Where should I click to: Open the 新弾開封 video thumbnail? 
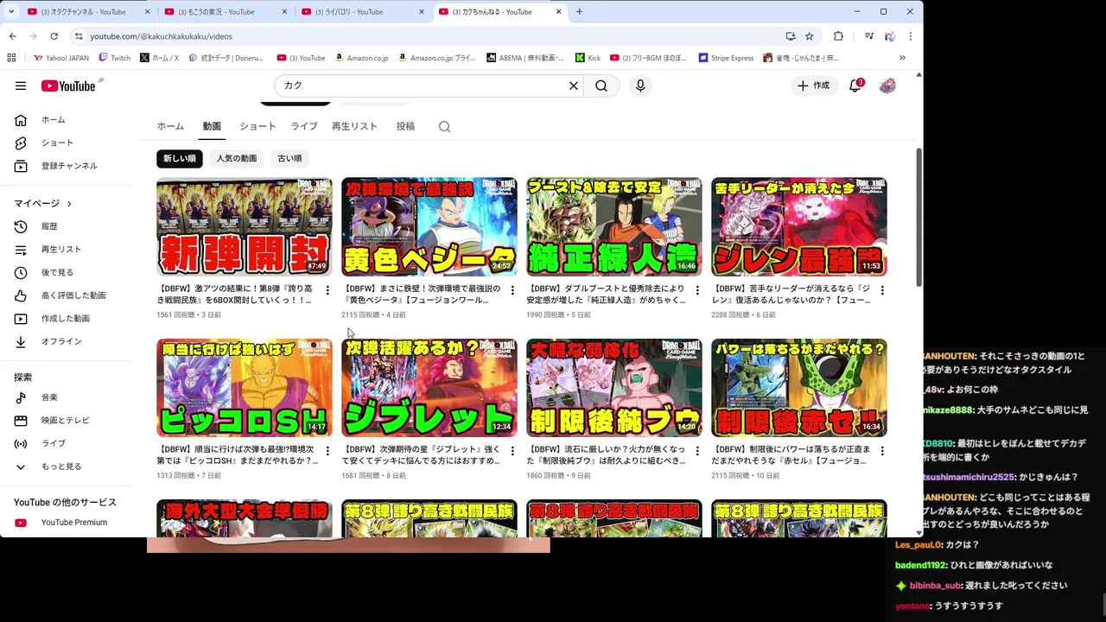245,227
